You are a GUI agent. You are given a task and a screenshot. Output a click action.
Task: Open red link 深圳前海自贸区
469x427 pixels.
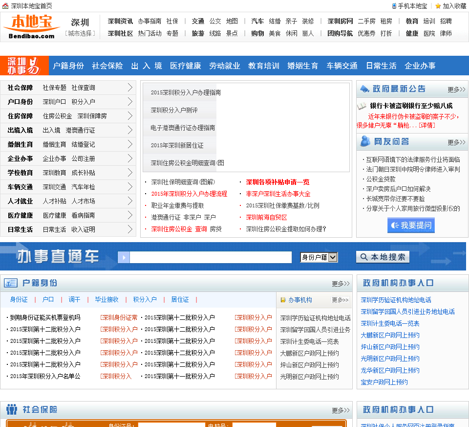pos(266,217)
